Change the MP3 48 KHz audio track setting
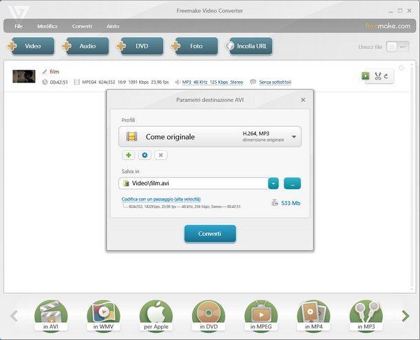Viewport: 420px width, 340px height. pyautogui.click(x=213, y=82)
